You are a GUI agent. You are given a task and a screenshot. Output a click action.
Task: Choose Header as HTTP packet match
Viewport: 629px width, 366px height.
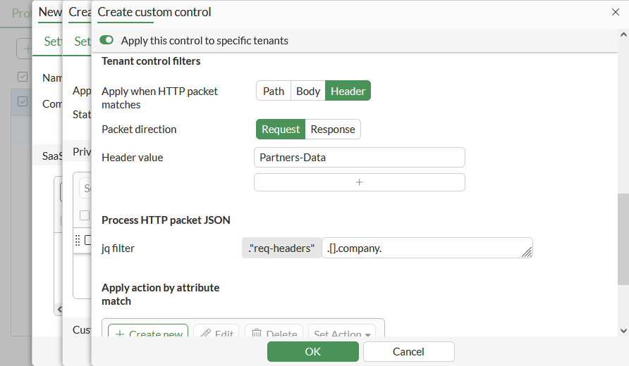coord(348,91)
